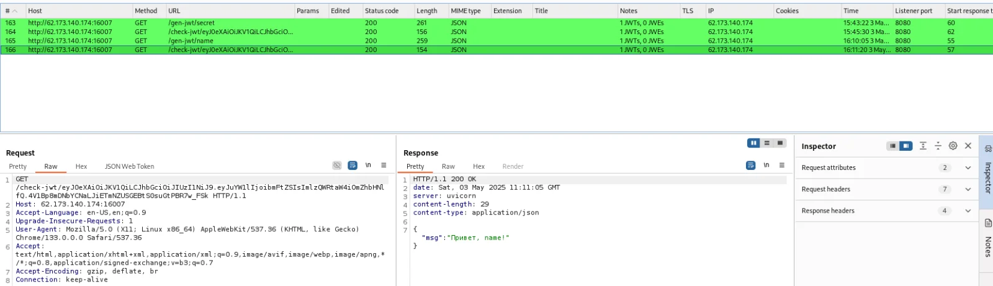993x286 pixels.
Task: Select side-by-side request/response layout
Action: click(753, 143)
